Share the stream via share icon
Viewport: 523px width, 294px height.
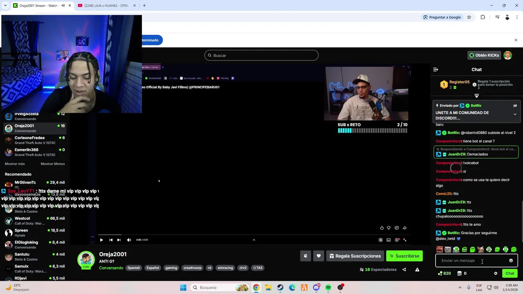404,269
